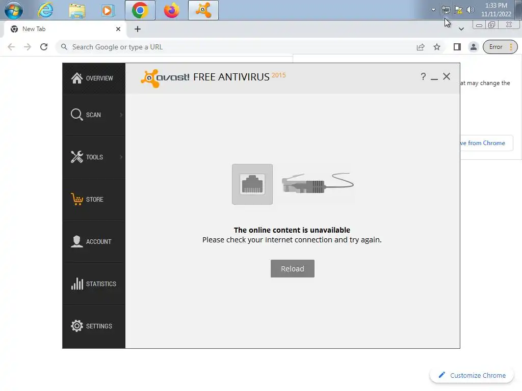Go forward in Chrome

click(x=28, y=47)
